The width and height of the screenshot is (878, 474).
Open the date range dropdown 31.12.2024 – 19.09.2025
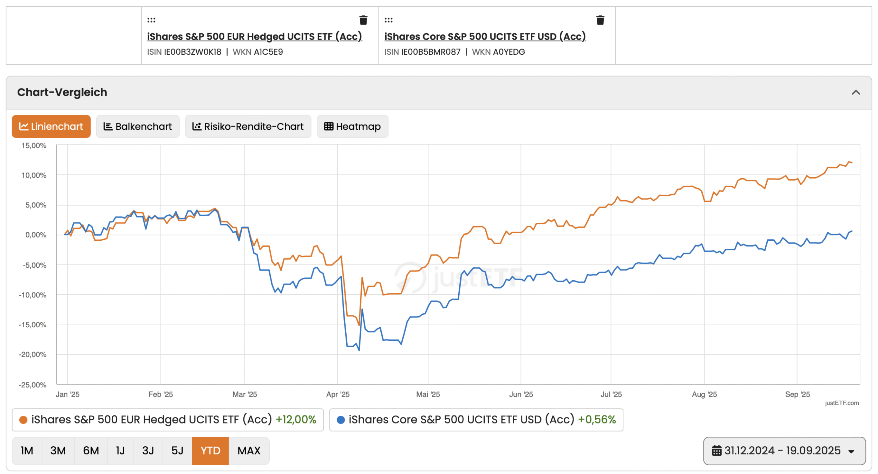click(x=784, y=451)
